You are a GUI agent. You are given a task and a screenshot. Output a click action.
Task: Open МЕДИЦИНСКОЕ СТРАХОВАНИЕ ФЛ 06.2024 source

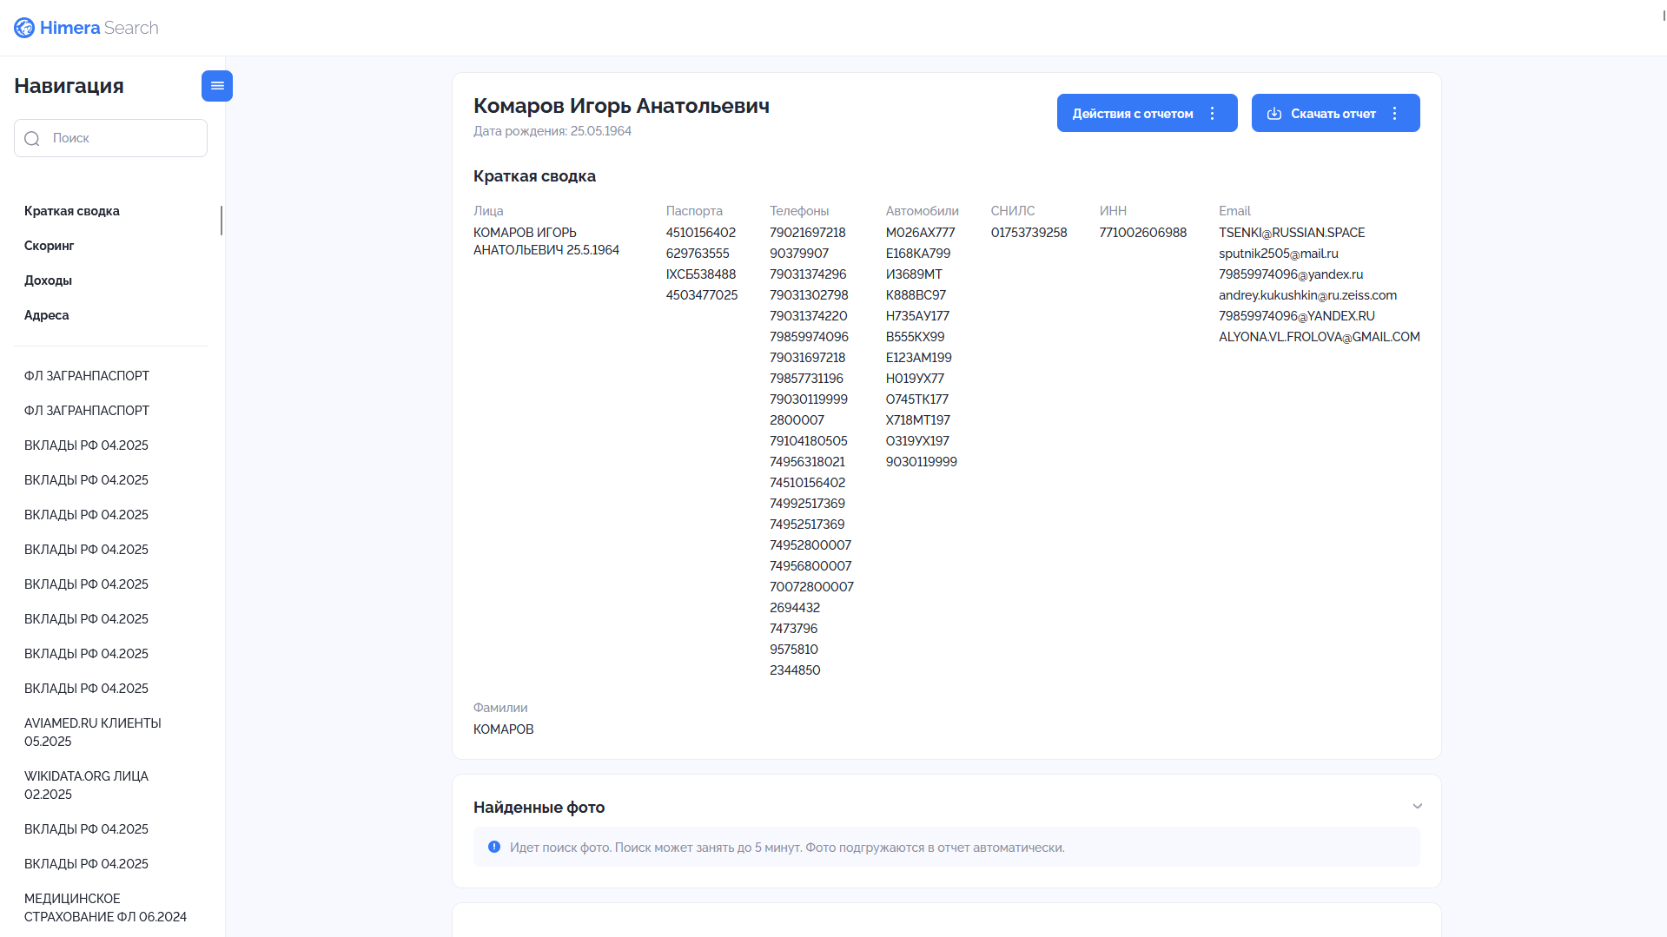pos(106,907)
